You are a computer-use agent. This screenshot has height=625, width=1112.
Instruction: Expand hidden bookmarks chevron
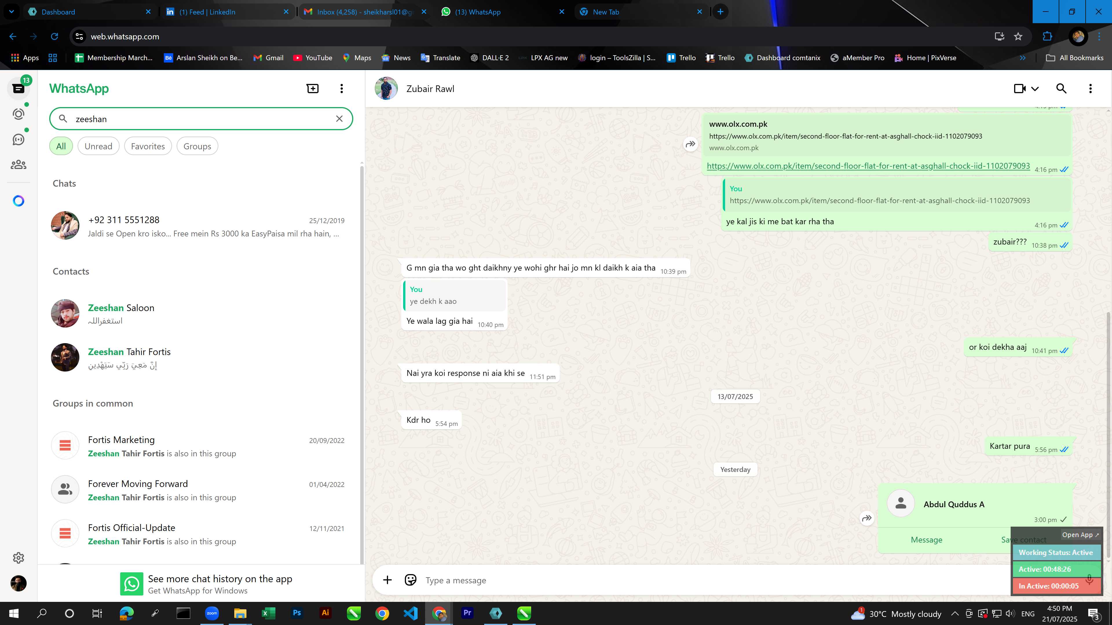(1023, 58)
